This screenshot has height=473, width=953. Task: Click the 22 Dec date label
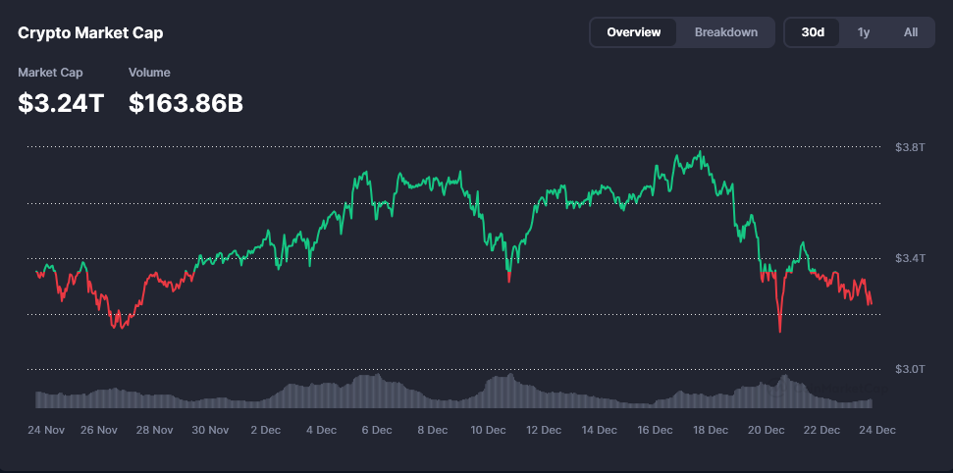pos(821,430)
